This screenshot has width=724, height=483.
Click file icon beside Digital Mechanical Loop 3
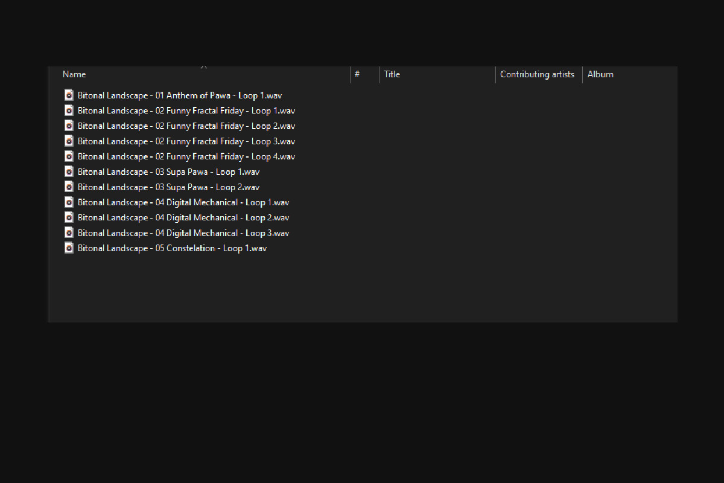pyautogui.click(x=69, y=233)
